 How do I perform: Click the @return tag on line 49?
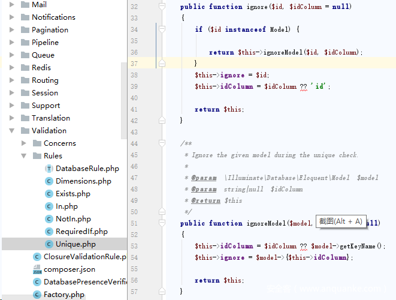click(205, 200)
